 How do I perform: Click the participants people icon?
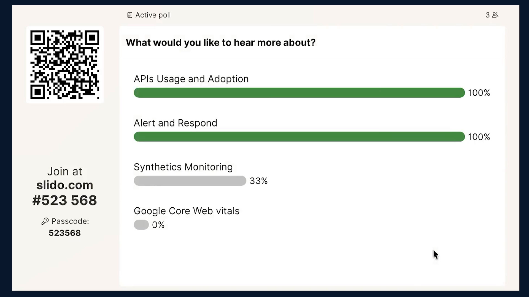(495, 15)
